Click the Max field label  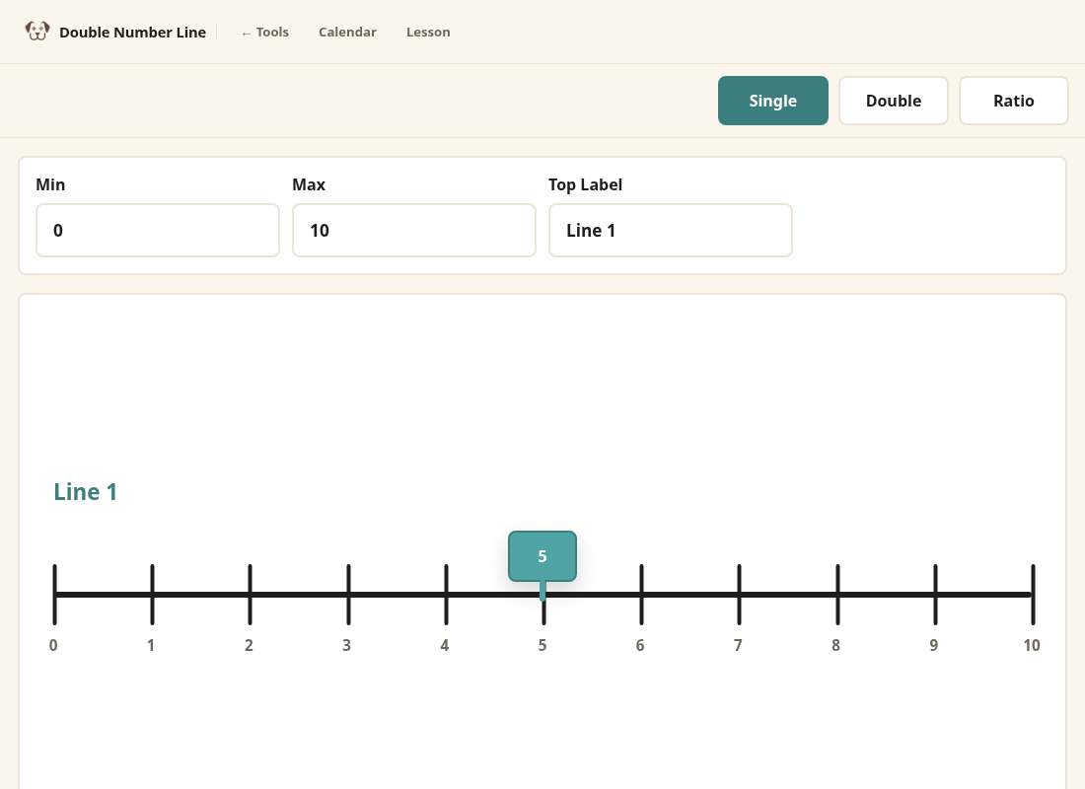(309, 184)
